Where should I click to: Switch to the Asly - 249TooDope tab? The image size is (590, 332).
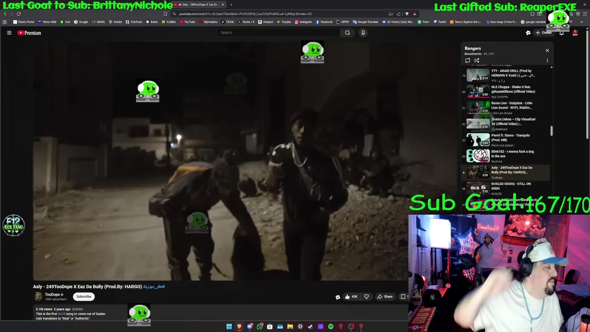click(199, 5)
